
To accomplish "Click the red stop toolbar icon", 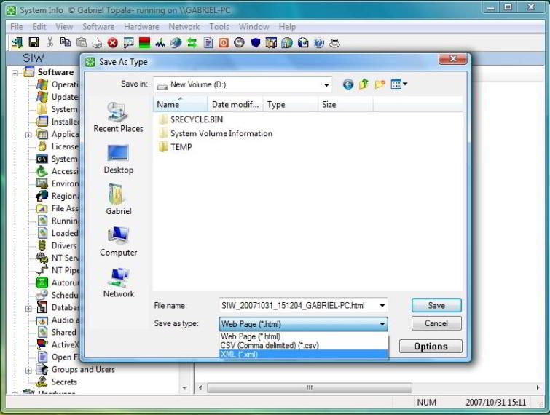I will [x=113, y=43].
